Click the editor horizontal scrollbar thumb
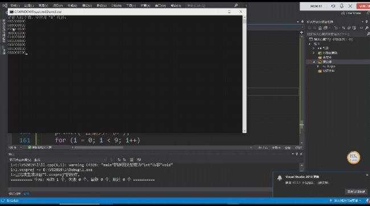The width and height of the screenshot is (370, 206). pyautogui.click(x=98, y=148)
